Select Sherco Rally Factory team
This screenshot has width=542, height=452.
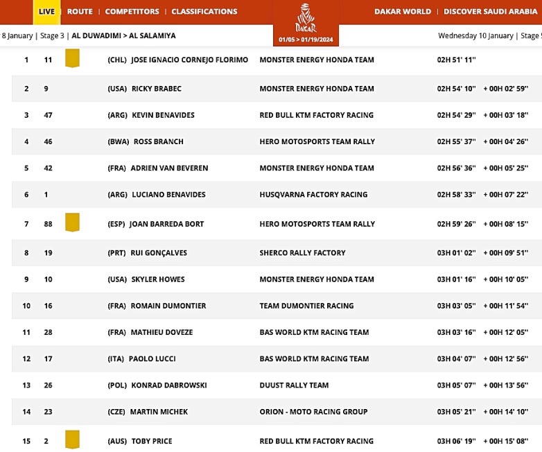(302, 253)
